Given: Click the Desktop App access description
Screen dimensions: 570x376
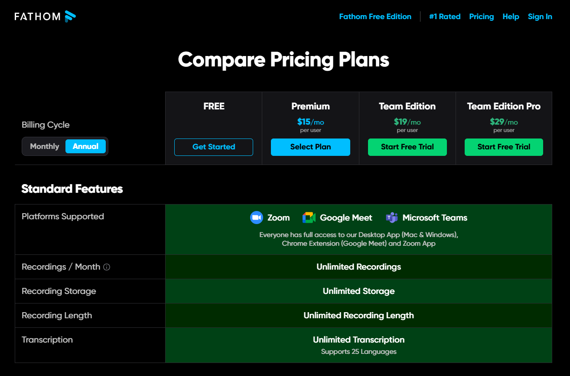Looking at the screenshot, I should click(x=358, y=239).
